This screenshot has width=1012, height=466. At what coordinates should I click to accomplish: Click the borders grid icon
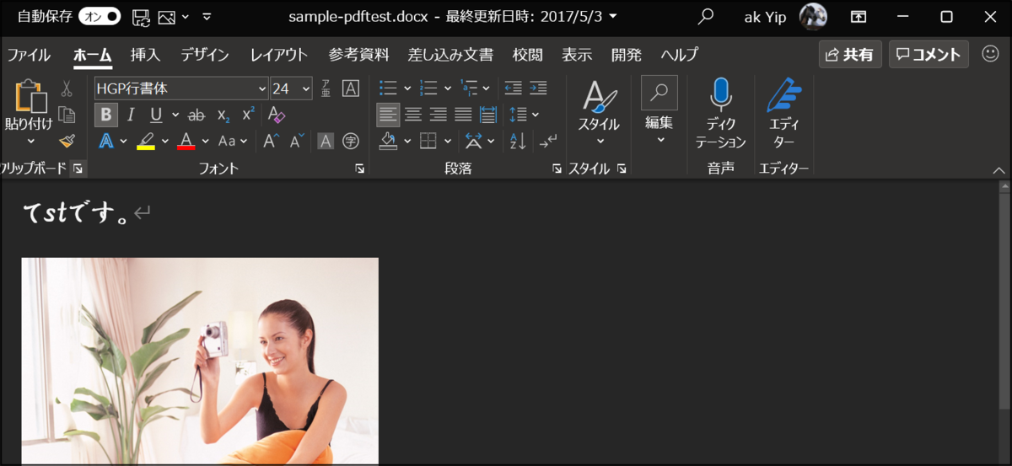(428, 141)
